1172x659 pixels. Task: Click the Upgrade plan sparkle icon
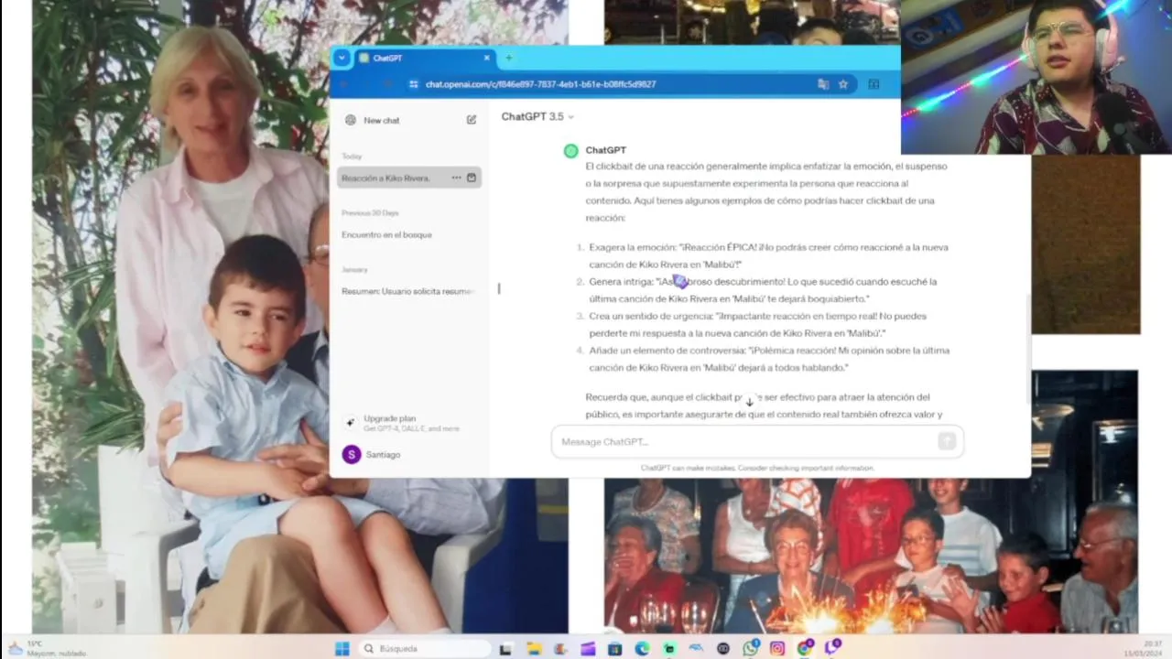[x=350, y=422]
